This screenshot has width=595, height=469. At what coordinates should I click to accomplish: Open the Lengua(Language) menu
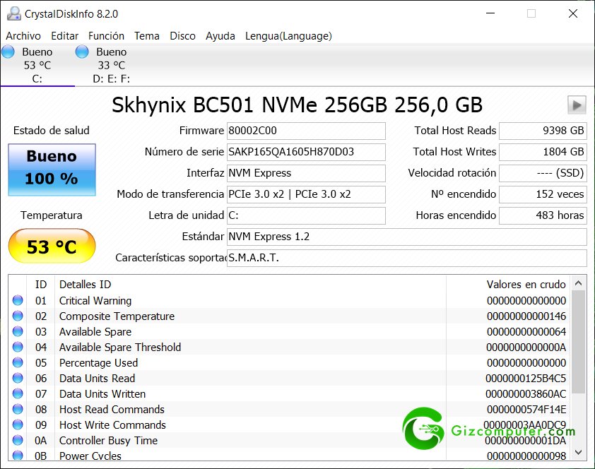288,36
